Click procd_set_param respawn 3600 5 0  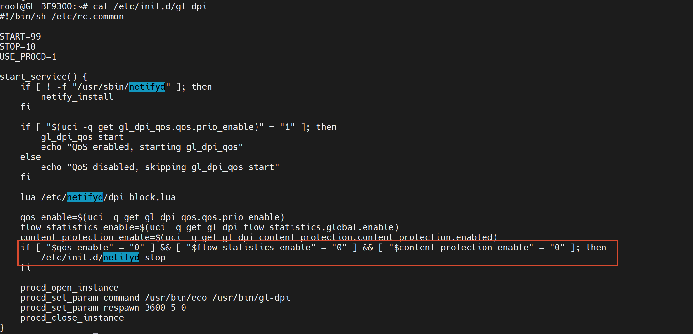pos(103,308)
